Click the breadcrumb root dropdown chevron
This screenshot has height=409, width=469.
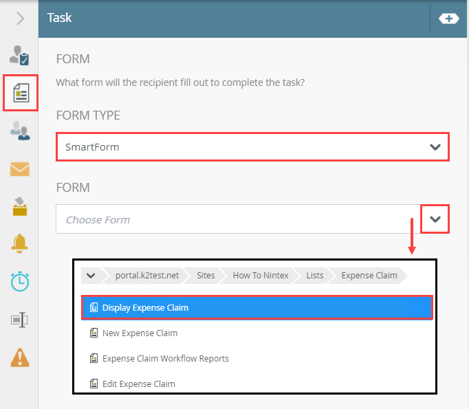[91, 276]
